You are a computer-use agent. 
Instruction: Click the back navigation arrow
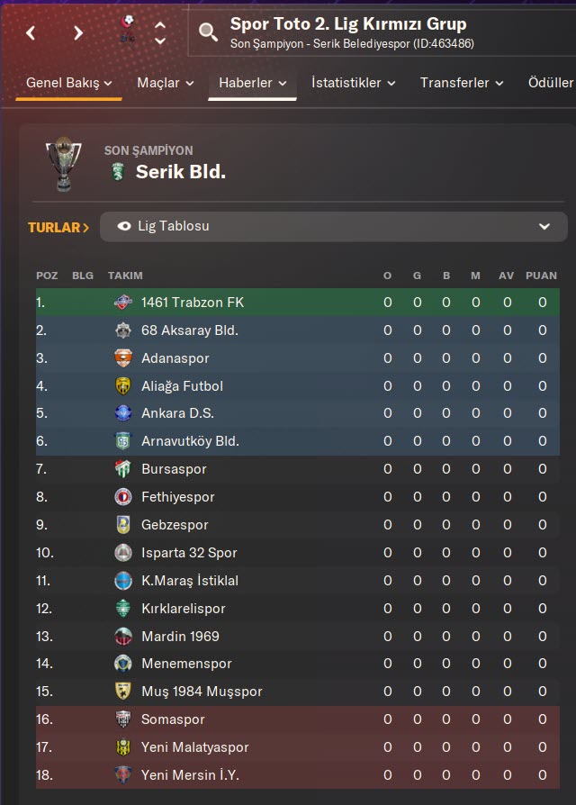pos(31,33)
